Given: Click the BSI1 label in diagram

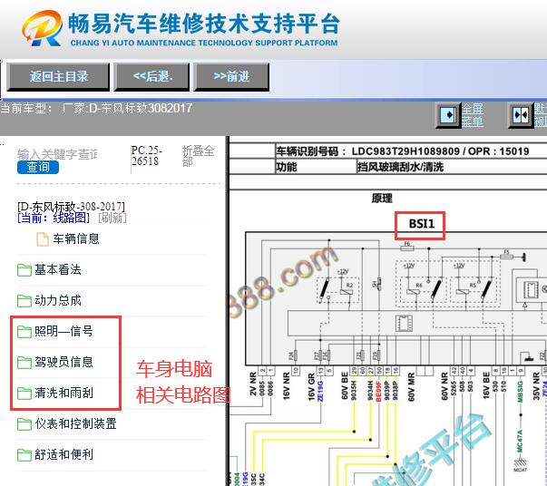Looking at the screenshot, I should click(x=422, y=223).
